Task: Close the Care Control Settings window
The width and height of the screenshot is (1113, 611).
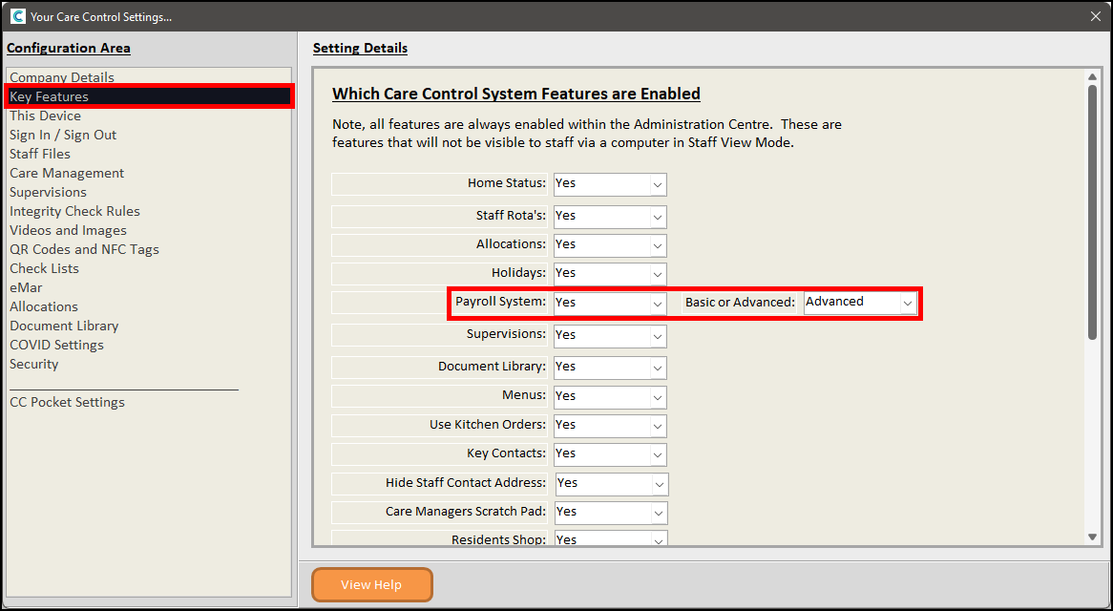Action: pyautogui.click(x=1095, y=16)
